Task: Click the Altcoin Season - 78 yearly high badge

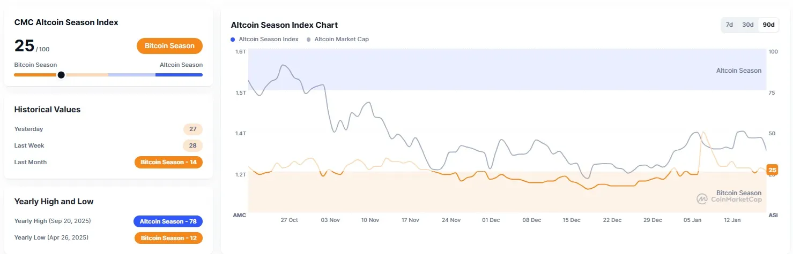Action: tap(168, 221)
